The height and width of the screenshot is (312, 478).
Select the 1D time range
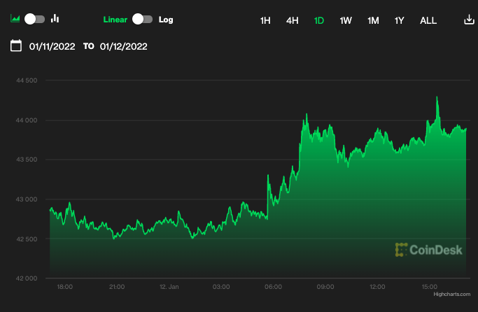click(x=319, y=20)
